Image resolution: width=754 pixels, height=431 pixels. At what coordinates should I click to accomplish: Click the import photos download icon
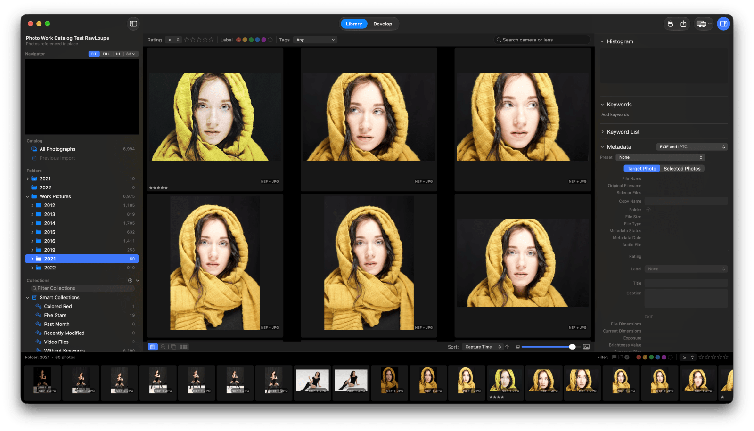click(x=683, y=24)
